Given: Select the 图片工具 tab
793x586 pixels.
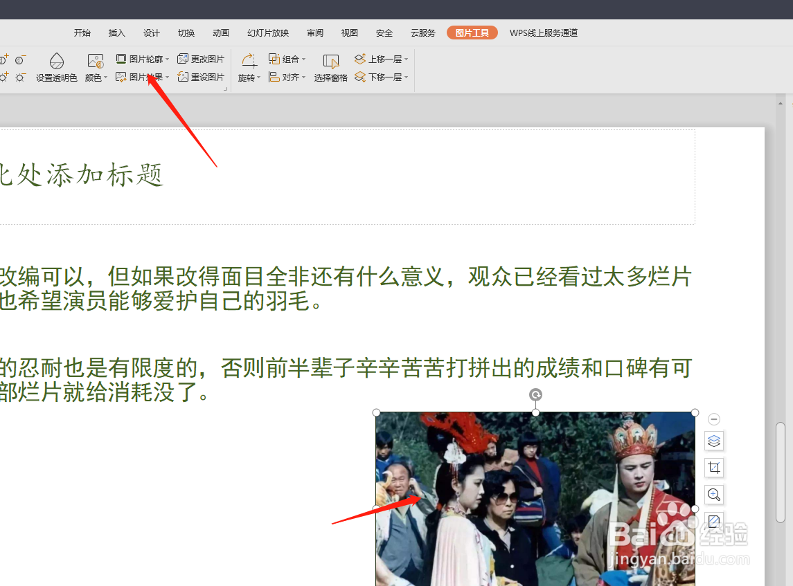Looking at the screenshot, I should 472,33.
